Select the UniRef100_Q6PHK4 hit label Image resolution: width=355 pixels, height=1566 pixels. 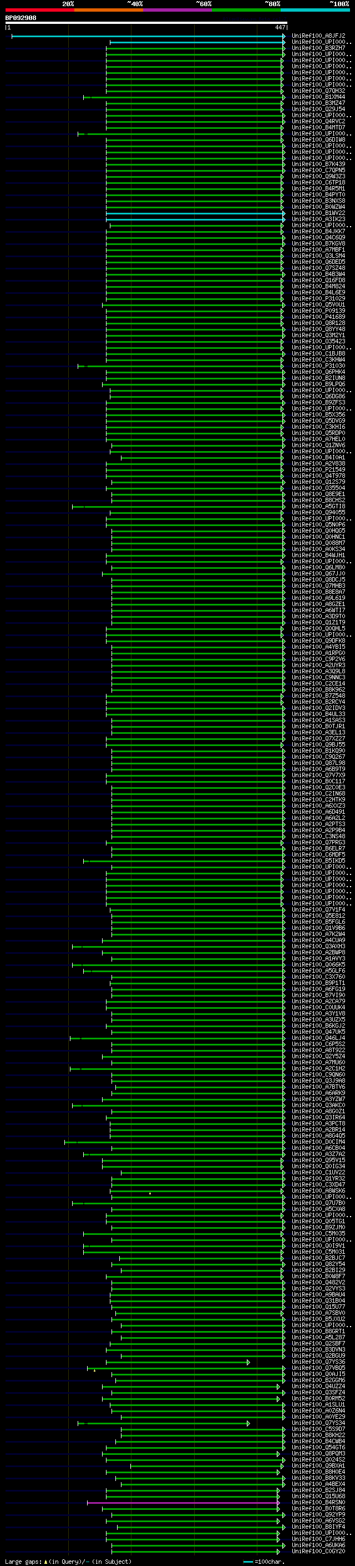[318, 372]
